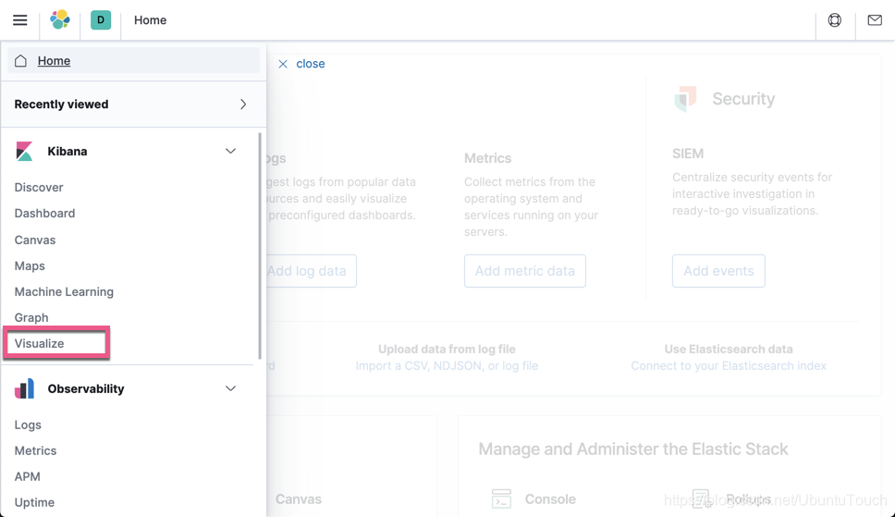Click the Security shield icon
The height and width of the screenshot is (517, 895).
coord(685,98)
